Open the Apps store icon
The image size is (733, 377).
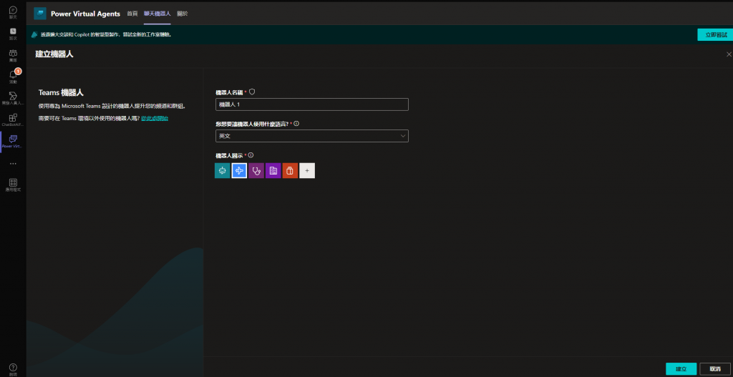[x=13, y=185]
